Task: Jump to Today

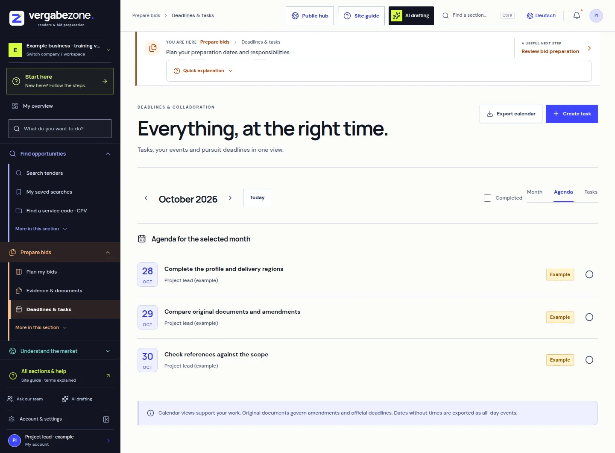Action: point(257,198)
